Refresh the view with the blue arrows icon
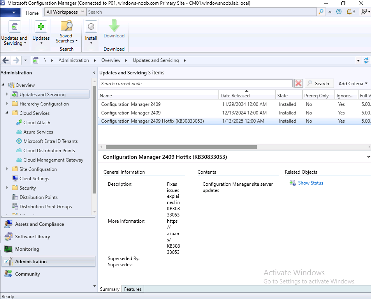Viewport: 371px width, 299px height. pos(366,61)
